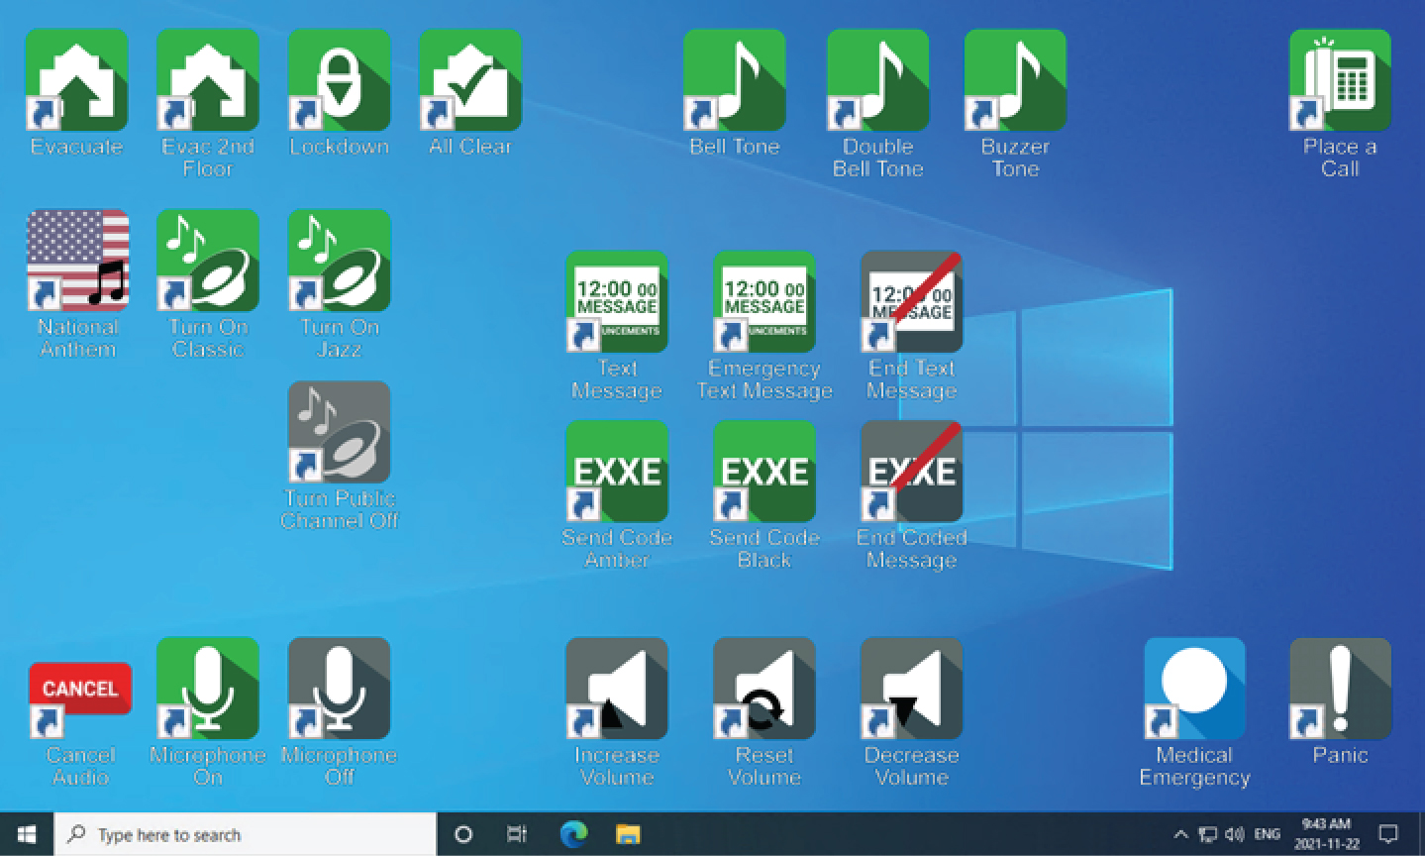Open the Evacuate shortcut icon

tap(76, 80)
